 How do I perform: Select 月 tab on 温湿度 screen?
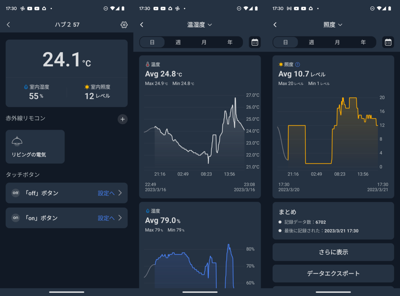point(204,42)
